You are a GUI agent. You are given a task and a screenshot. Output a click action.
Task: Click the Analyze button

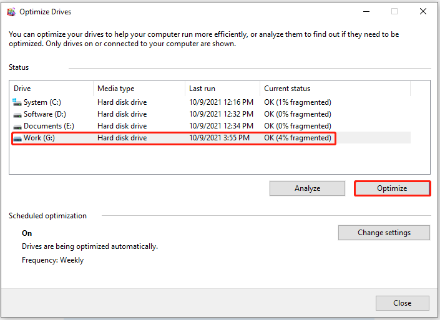(307, 188)
